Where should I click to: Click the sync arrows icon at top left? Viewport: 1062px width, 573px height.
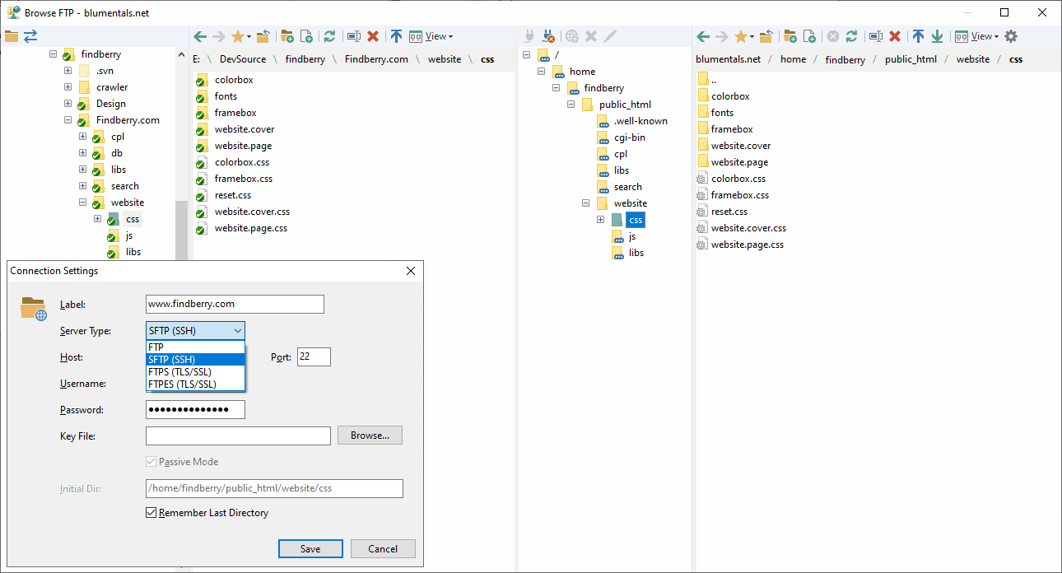tap(30, 36)
